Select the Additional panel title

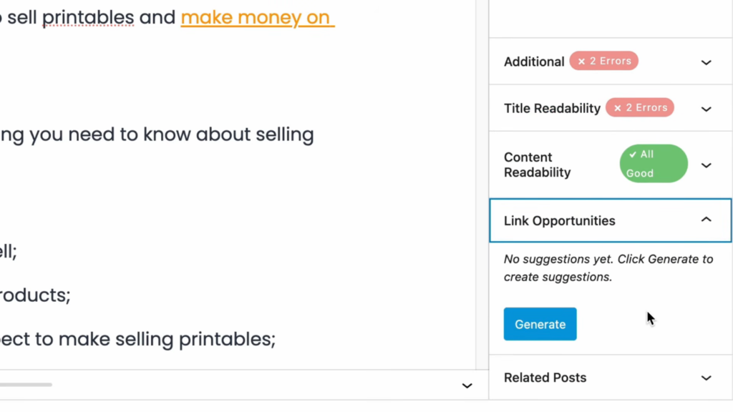(534, 62)
